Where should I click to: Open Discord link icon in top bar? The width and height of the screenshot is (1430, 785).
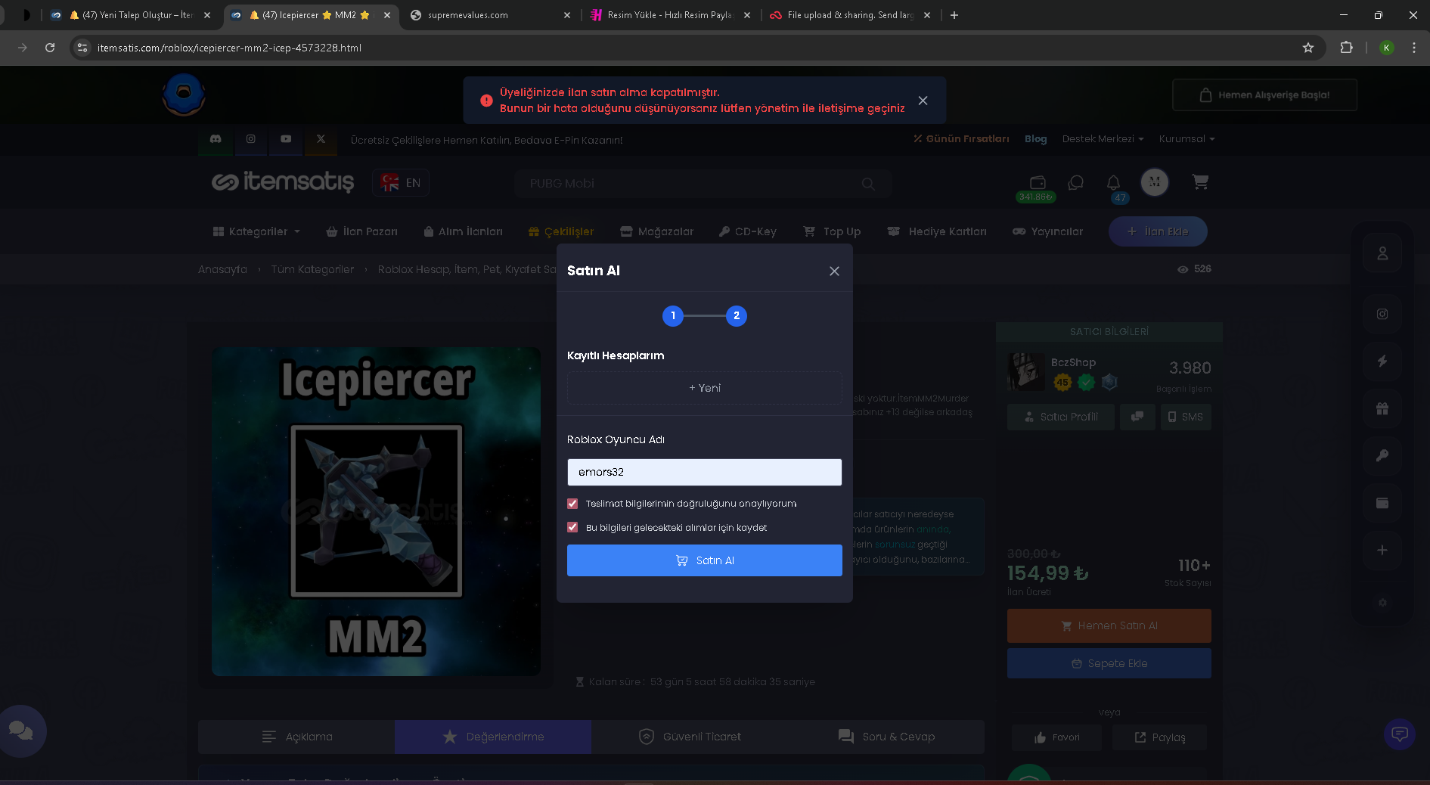(216, 139)
